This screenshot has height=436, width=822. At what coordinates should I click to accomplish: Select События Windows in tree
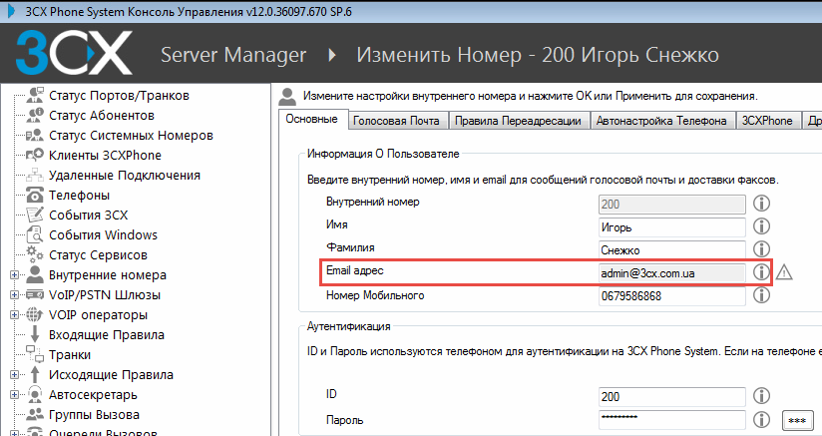pos(103,234)
